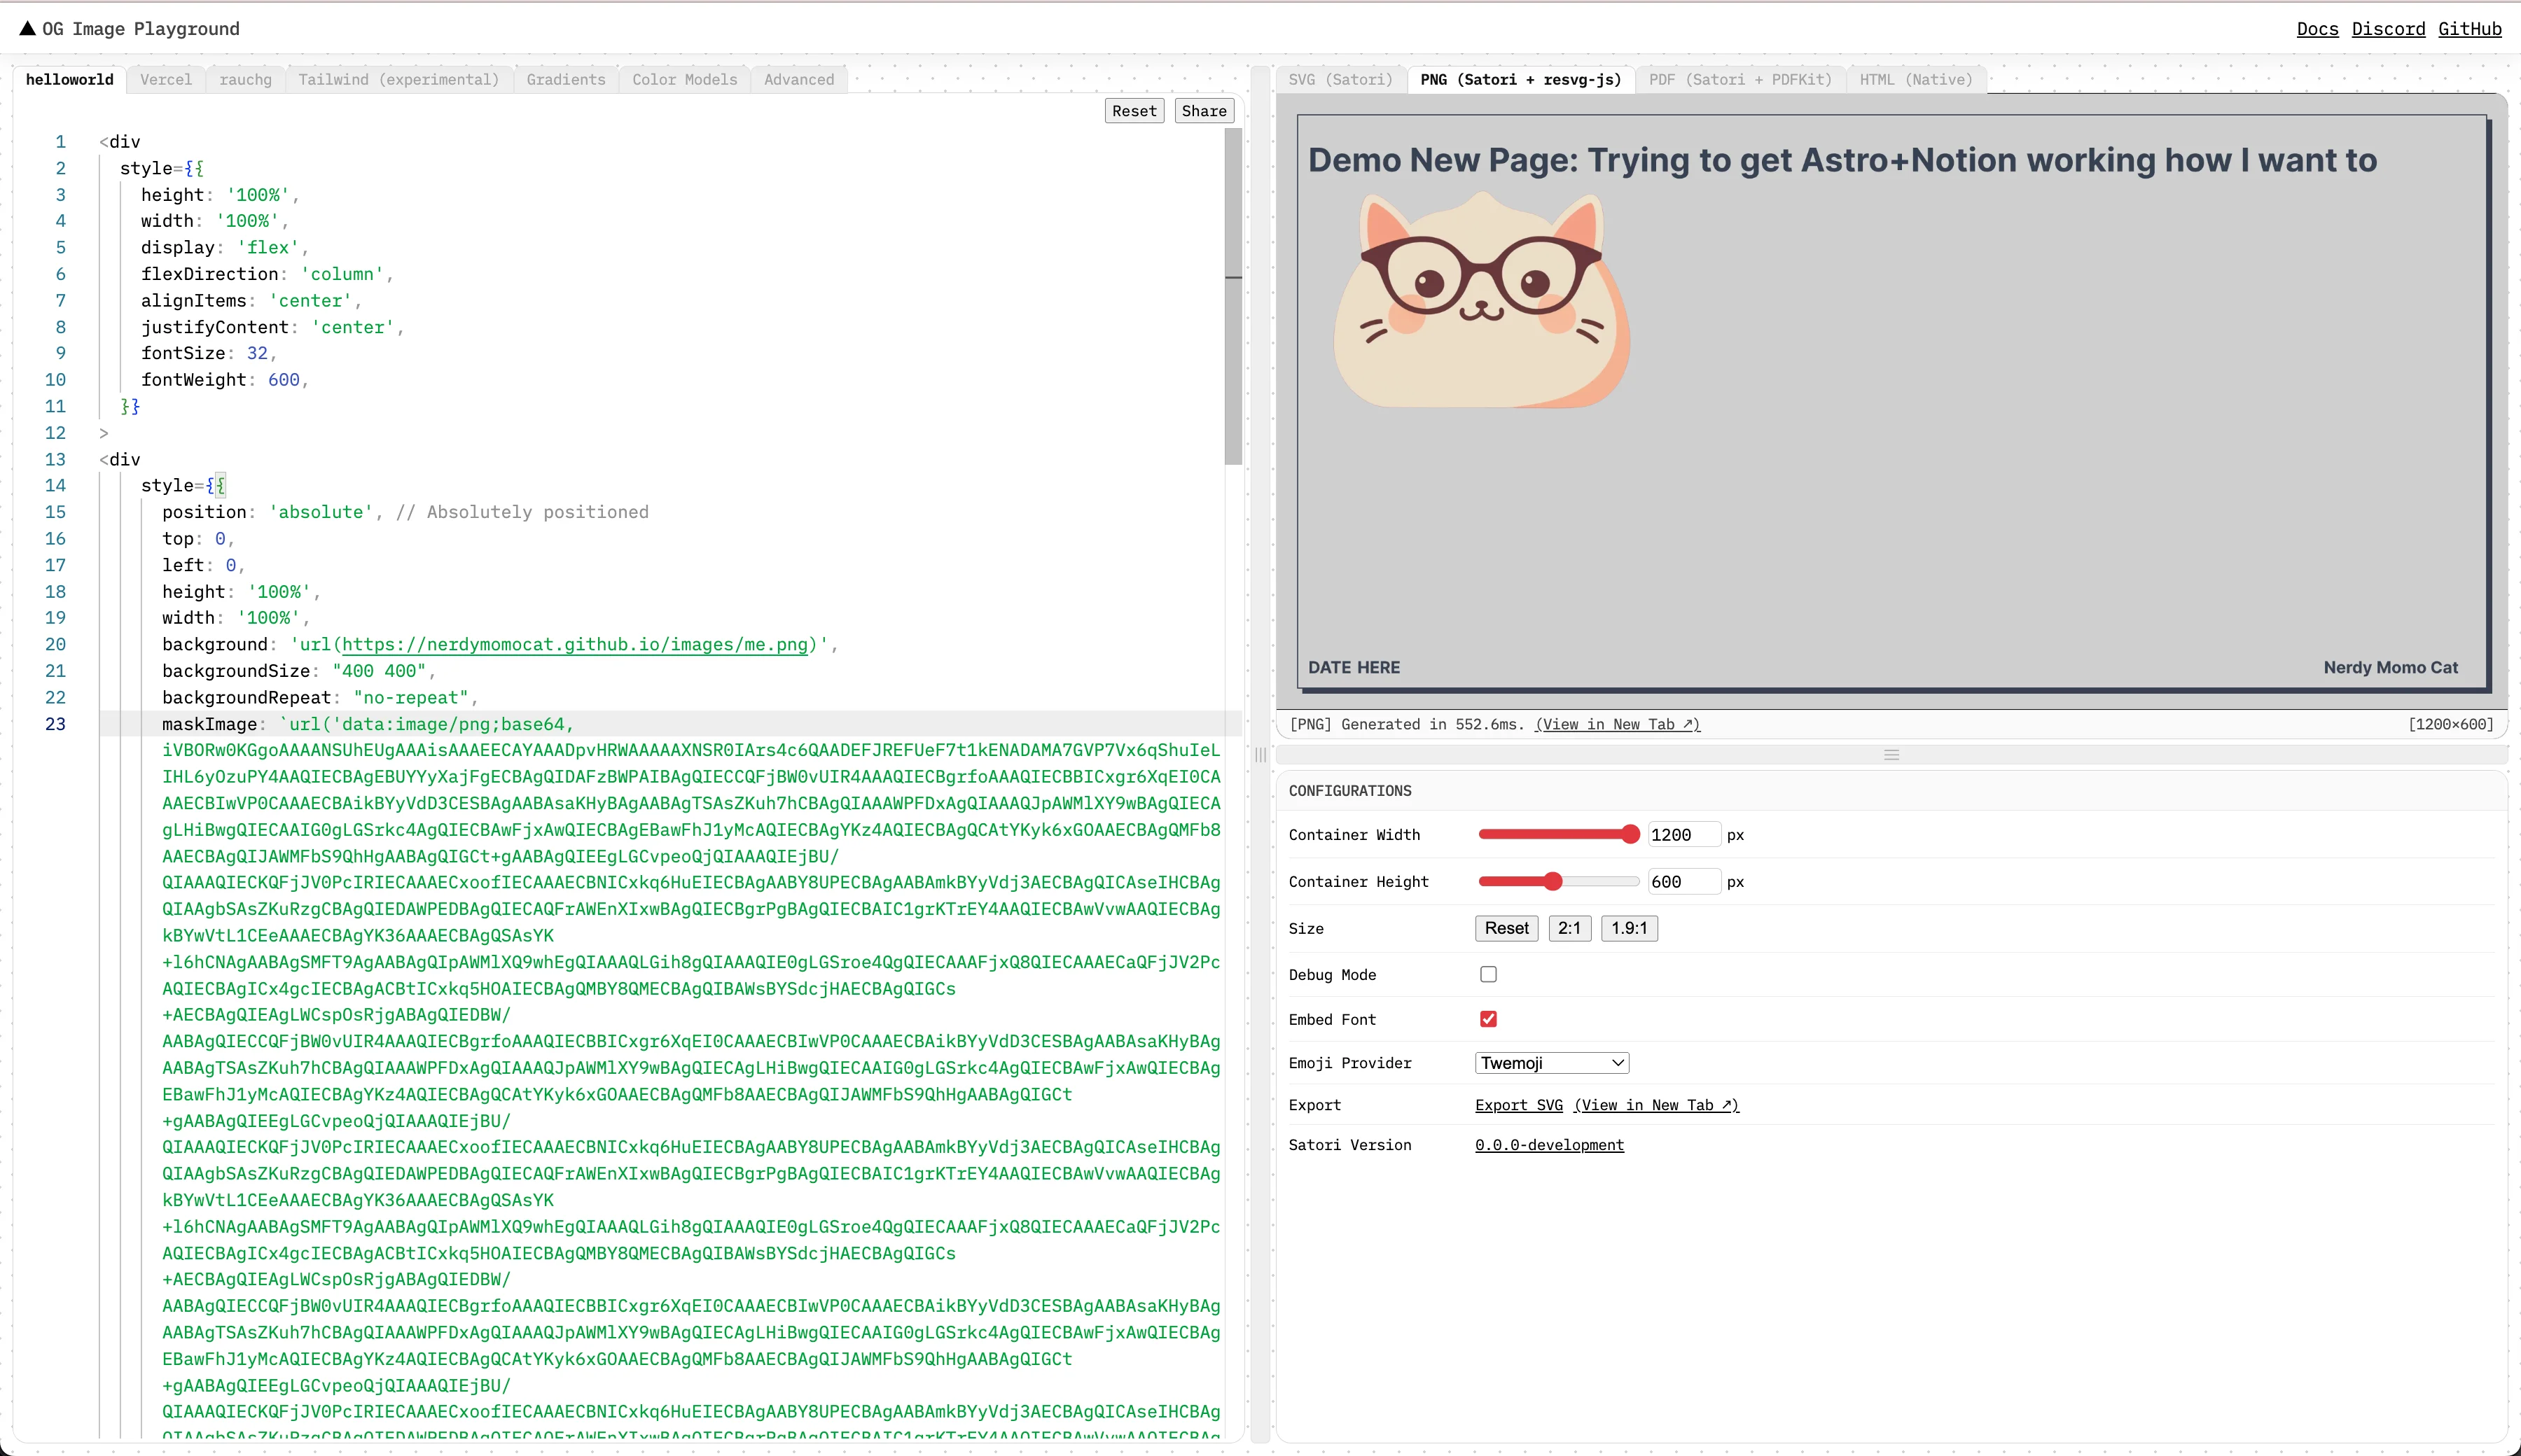The image size is (2521, 1456).
Task: Click the vertical panel resize handle
Action: click(x=1260, y=755)
